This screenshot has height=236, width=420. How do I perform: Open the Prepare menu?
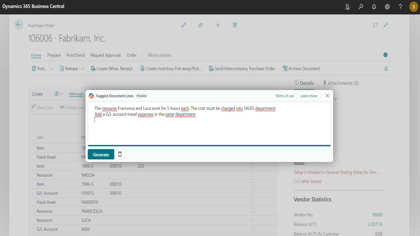click(54, 55)
